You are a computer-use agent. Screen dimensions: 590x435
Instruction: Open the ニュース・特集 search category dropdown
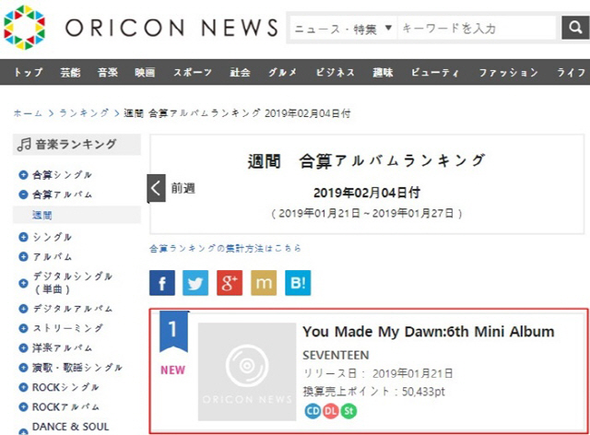pos(343,29)
